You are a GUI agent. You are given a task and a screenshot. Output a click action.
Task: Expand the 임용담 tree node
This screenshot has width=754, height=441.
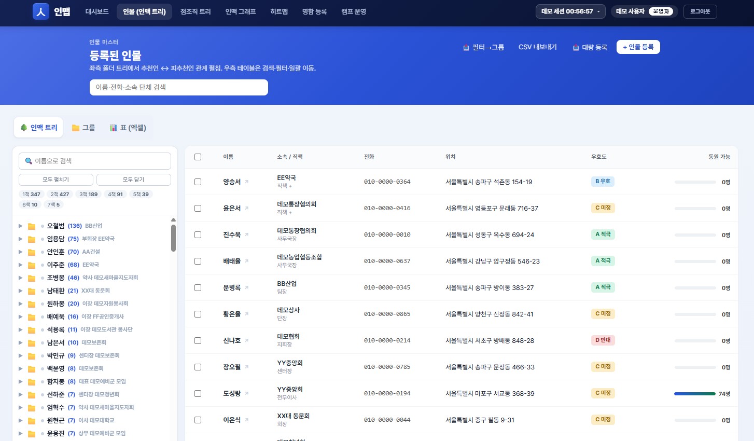click(20, 239)
